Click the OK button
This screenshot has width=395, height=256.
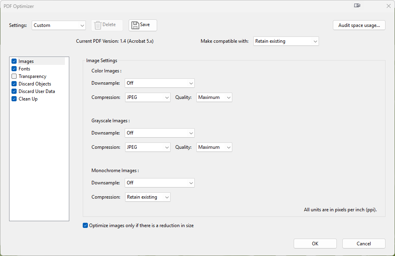315,244
